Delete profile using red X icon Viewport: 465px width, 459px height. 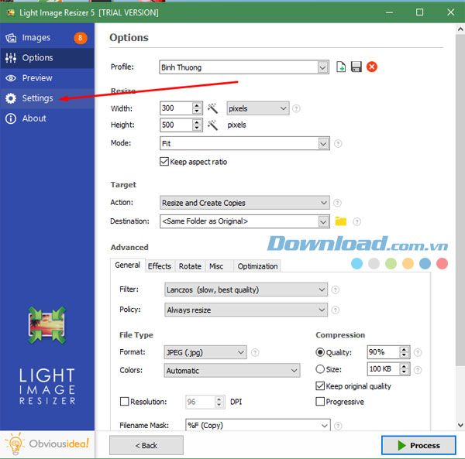(x=372, y=67)
